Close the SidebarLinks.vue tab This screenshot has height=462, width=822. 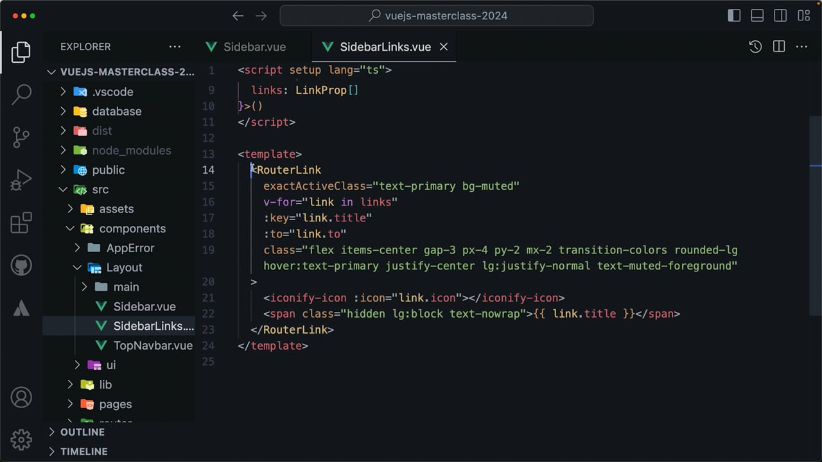click(x=444, y=47)
